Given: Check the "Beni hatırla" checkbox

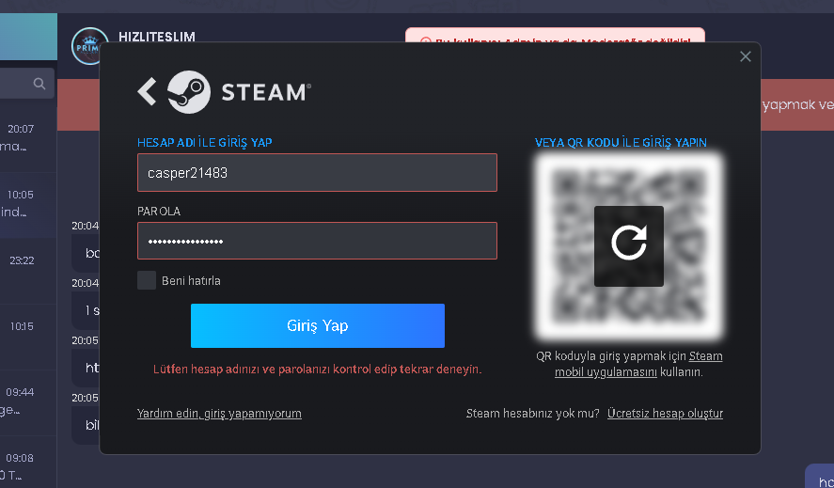Looking at the screenshot, I should [x=147, y=280].
